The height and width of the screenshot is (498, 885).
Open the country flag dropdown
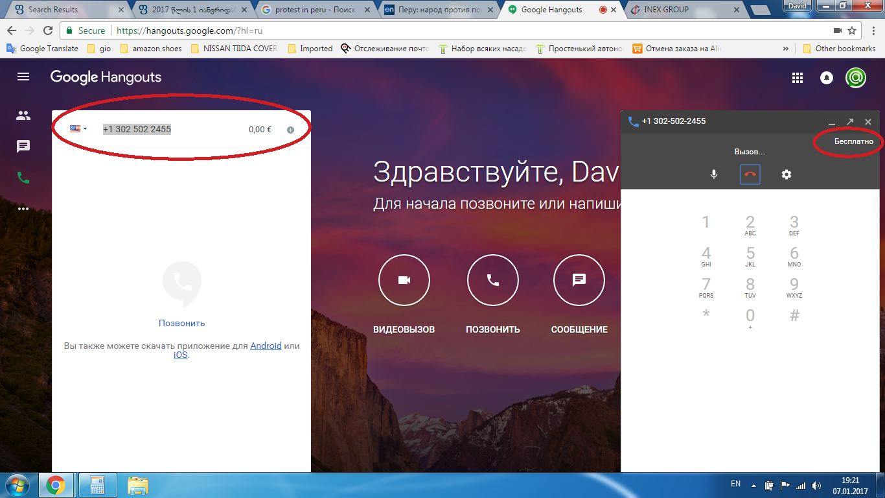[x=78, y=129]
